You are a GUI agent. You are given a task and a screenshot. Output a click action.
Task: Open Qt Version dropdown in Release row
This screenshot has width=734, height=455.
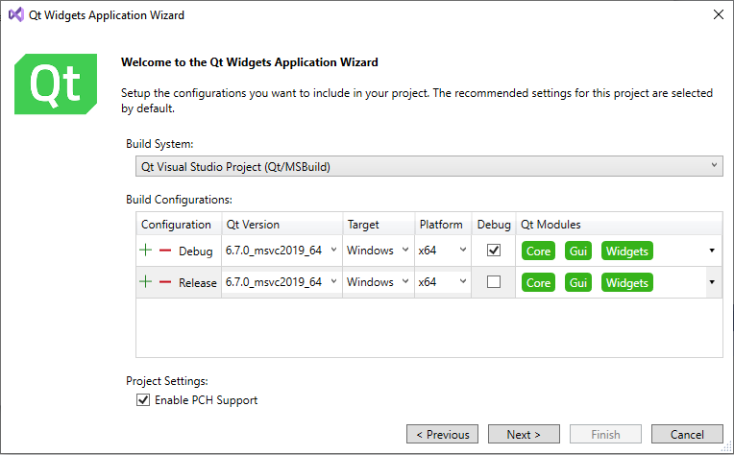281,282
